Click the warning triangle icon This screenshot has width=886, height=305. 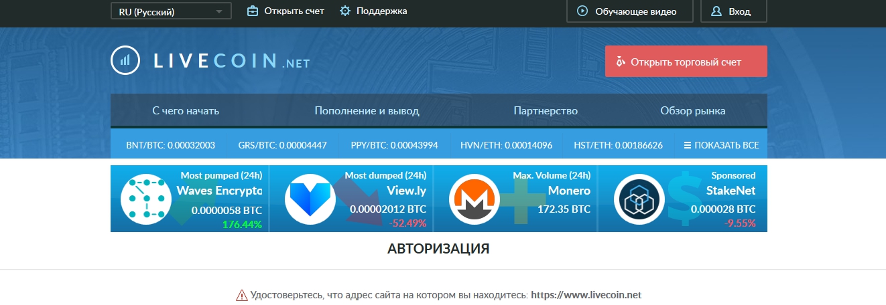[x=241, y=295]
